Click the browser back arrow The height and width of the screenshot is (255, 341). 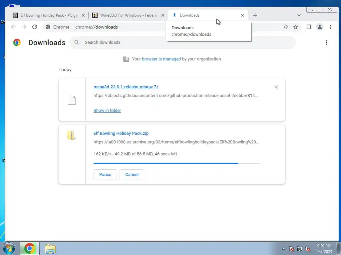(x=13, y=27)
